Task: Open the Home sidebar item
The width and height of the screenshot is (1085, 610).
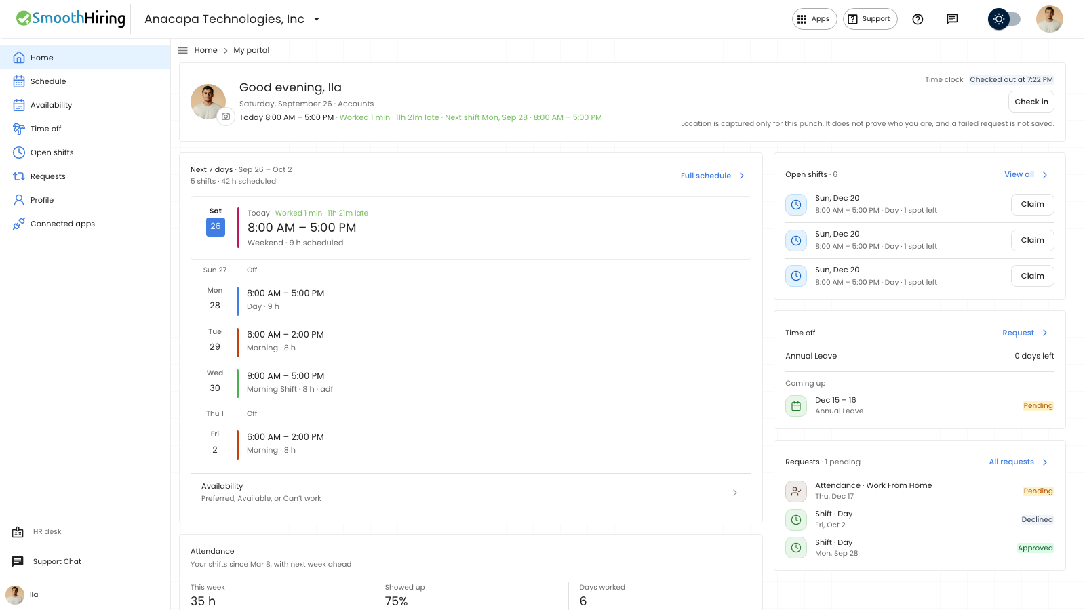Action: [x=85, y=58]
